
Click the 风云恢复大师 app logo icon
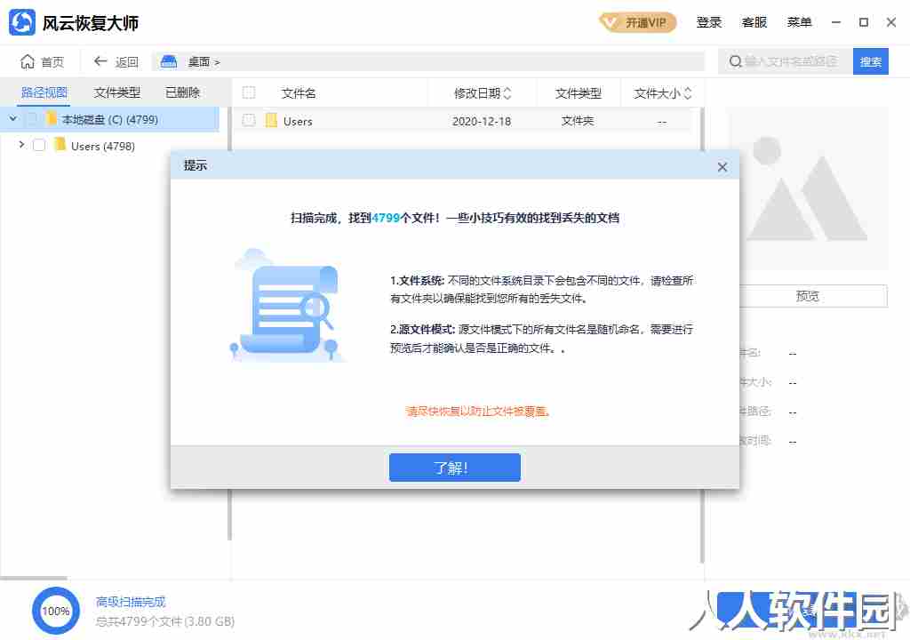[x=22, y=22]
